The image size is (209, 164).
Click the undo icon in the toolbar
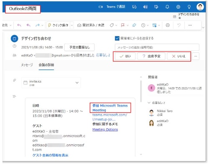[179, 25]
